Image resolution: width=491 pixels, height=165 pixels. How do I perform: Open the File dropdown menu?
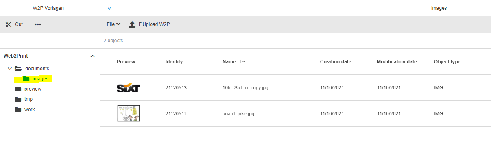click(x=113, y=24)
